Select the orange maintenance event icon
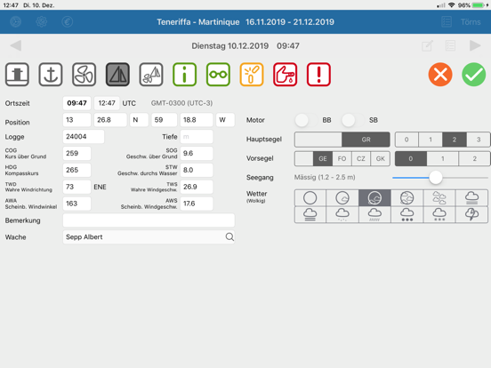The height and width of the screenshot is (368, 491). 252,75
